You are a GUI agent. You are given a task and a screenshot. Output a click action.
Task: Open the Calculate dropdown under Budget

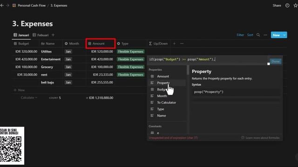pyautogui.click(x=29, y=98)
